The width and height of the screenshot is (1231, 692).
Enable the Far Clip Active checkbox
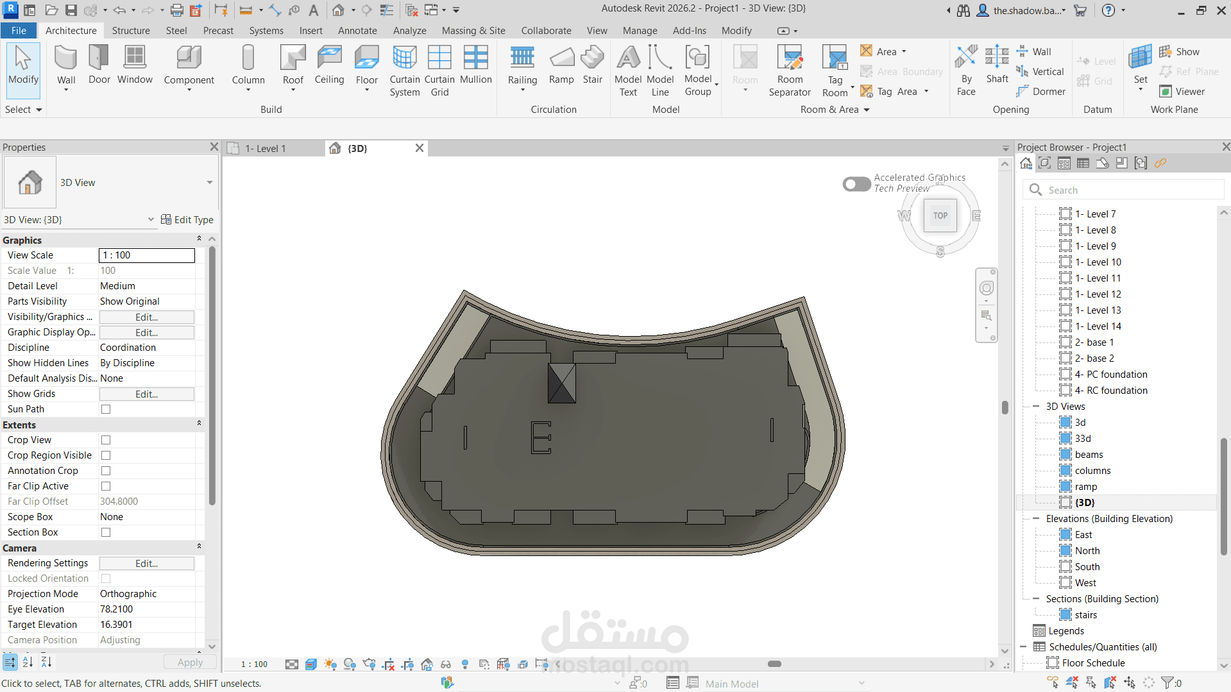106,486
